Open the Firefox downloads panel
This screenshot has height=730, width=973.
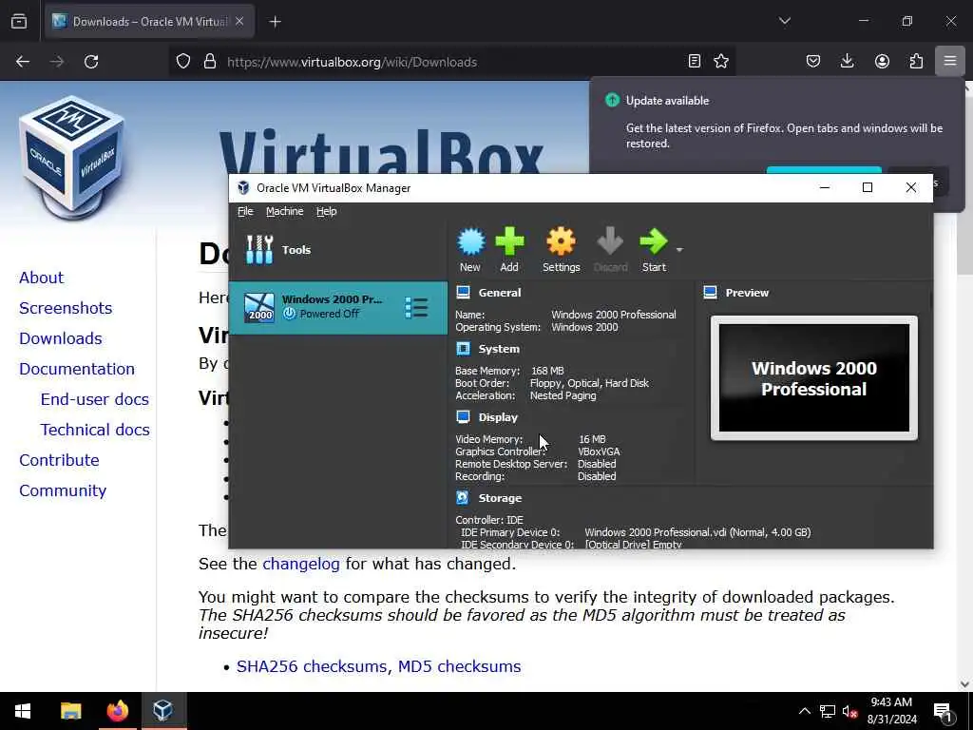(x=847, y=61)
